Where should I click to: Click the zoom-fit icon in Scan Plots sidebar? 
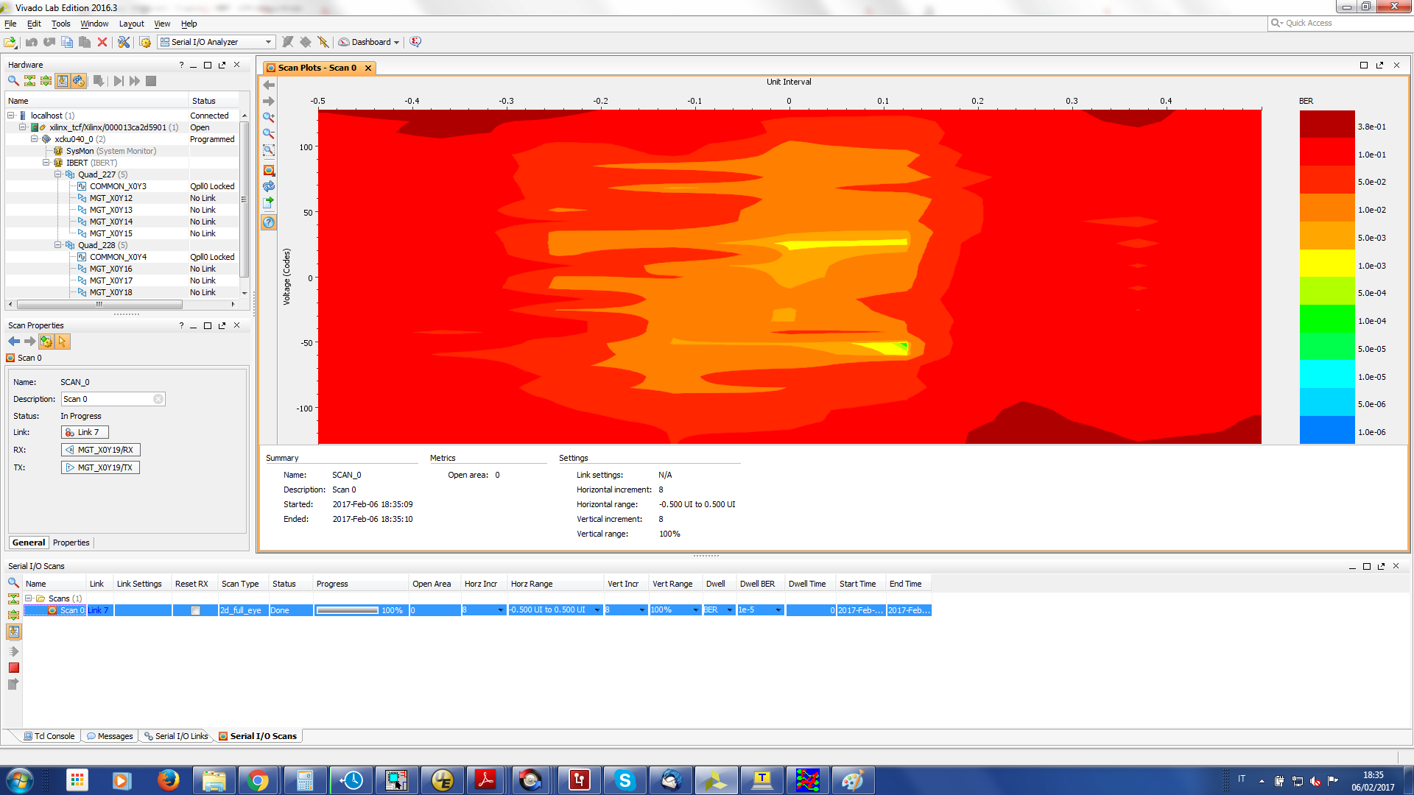(x=269, y=150)
